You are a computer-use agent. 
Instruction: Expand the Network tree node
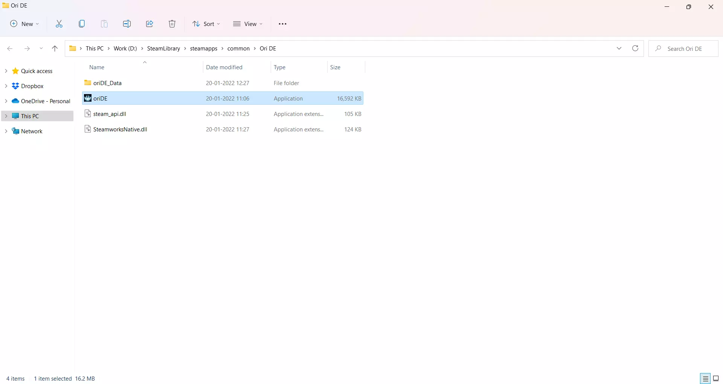[6, 131]
